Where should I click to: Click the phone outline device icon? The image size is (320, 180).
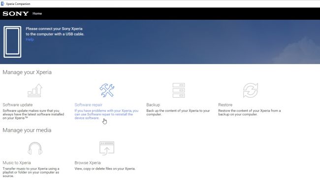[12, 42]
